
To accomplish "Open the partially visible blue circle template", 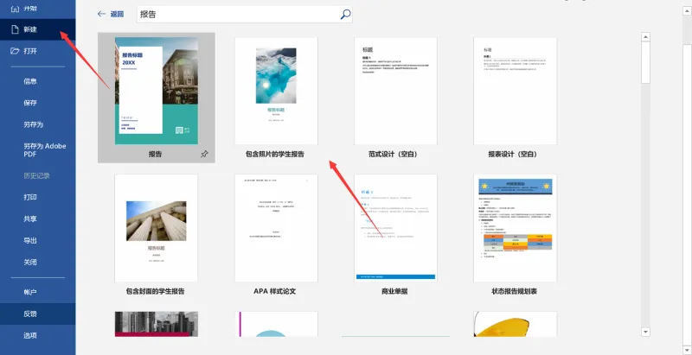I will click(276, 324).
